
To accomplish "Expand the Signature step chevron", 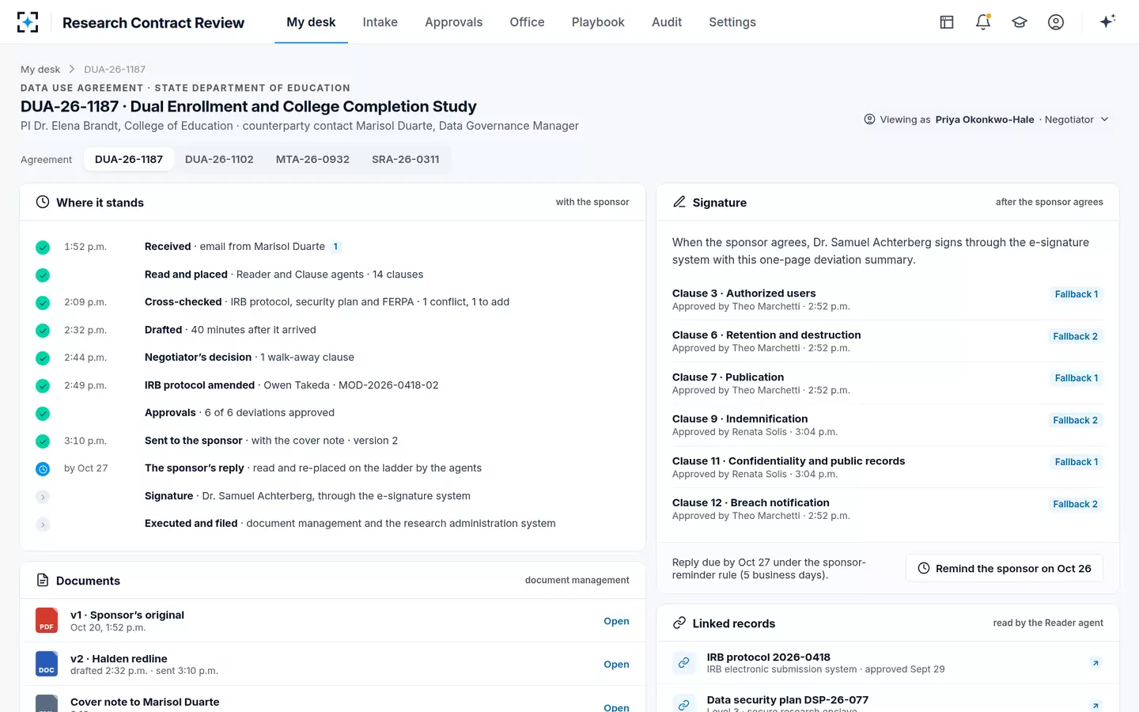I will tap(43, 497).
